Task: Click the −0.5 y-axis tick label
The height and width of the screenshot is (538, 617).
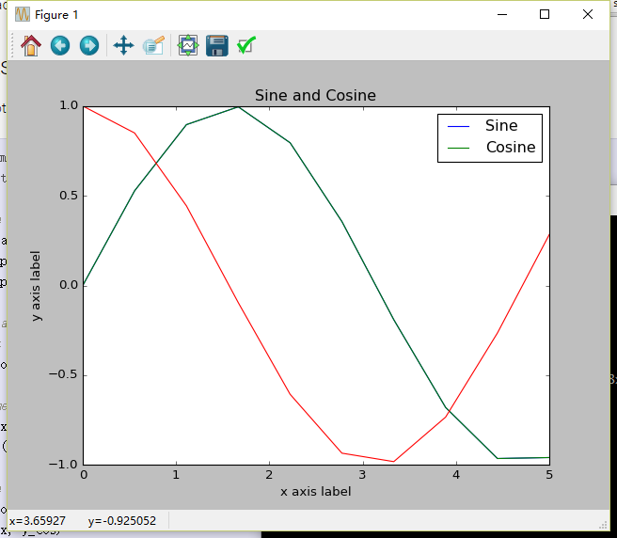Action: pyautogui.click(x=63, y=374)
